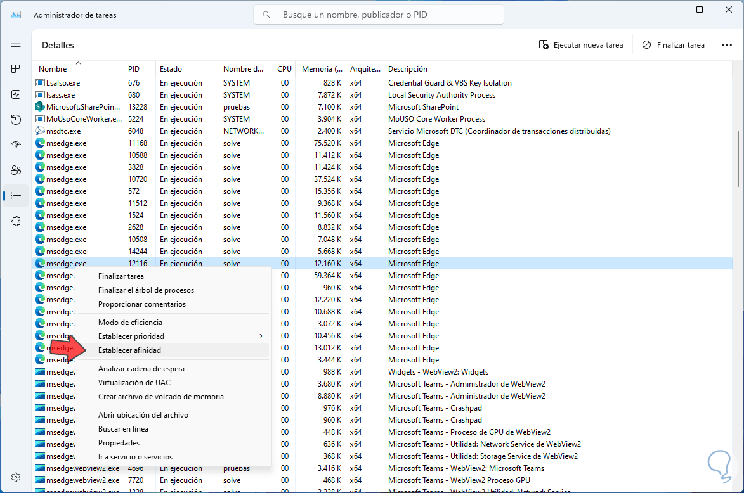Click the Lsalso.exe process icon

[x=40, y=82]
